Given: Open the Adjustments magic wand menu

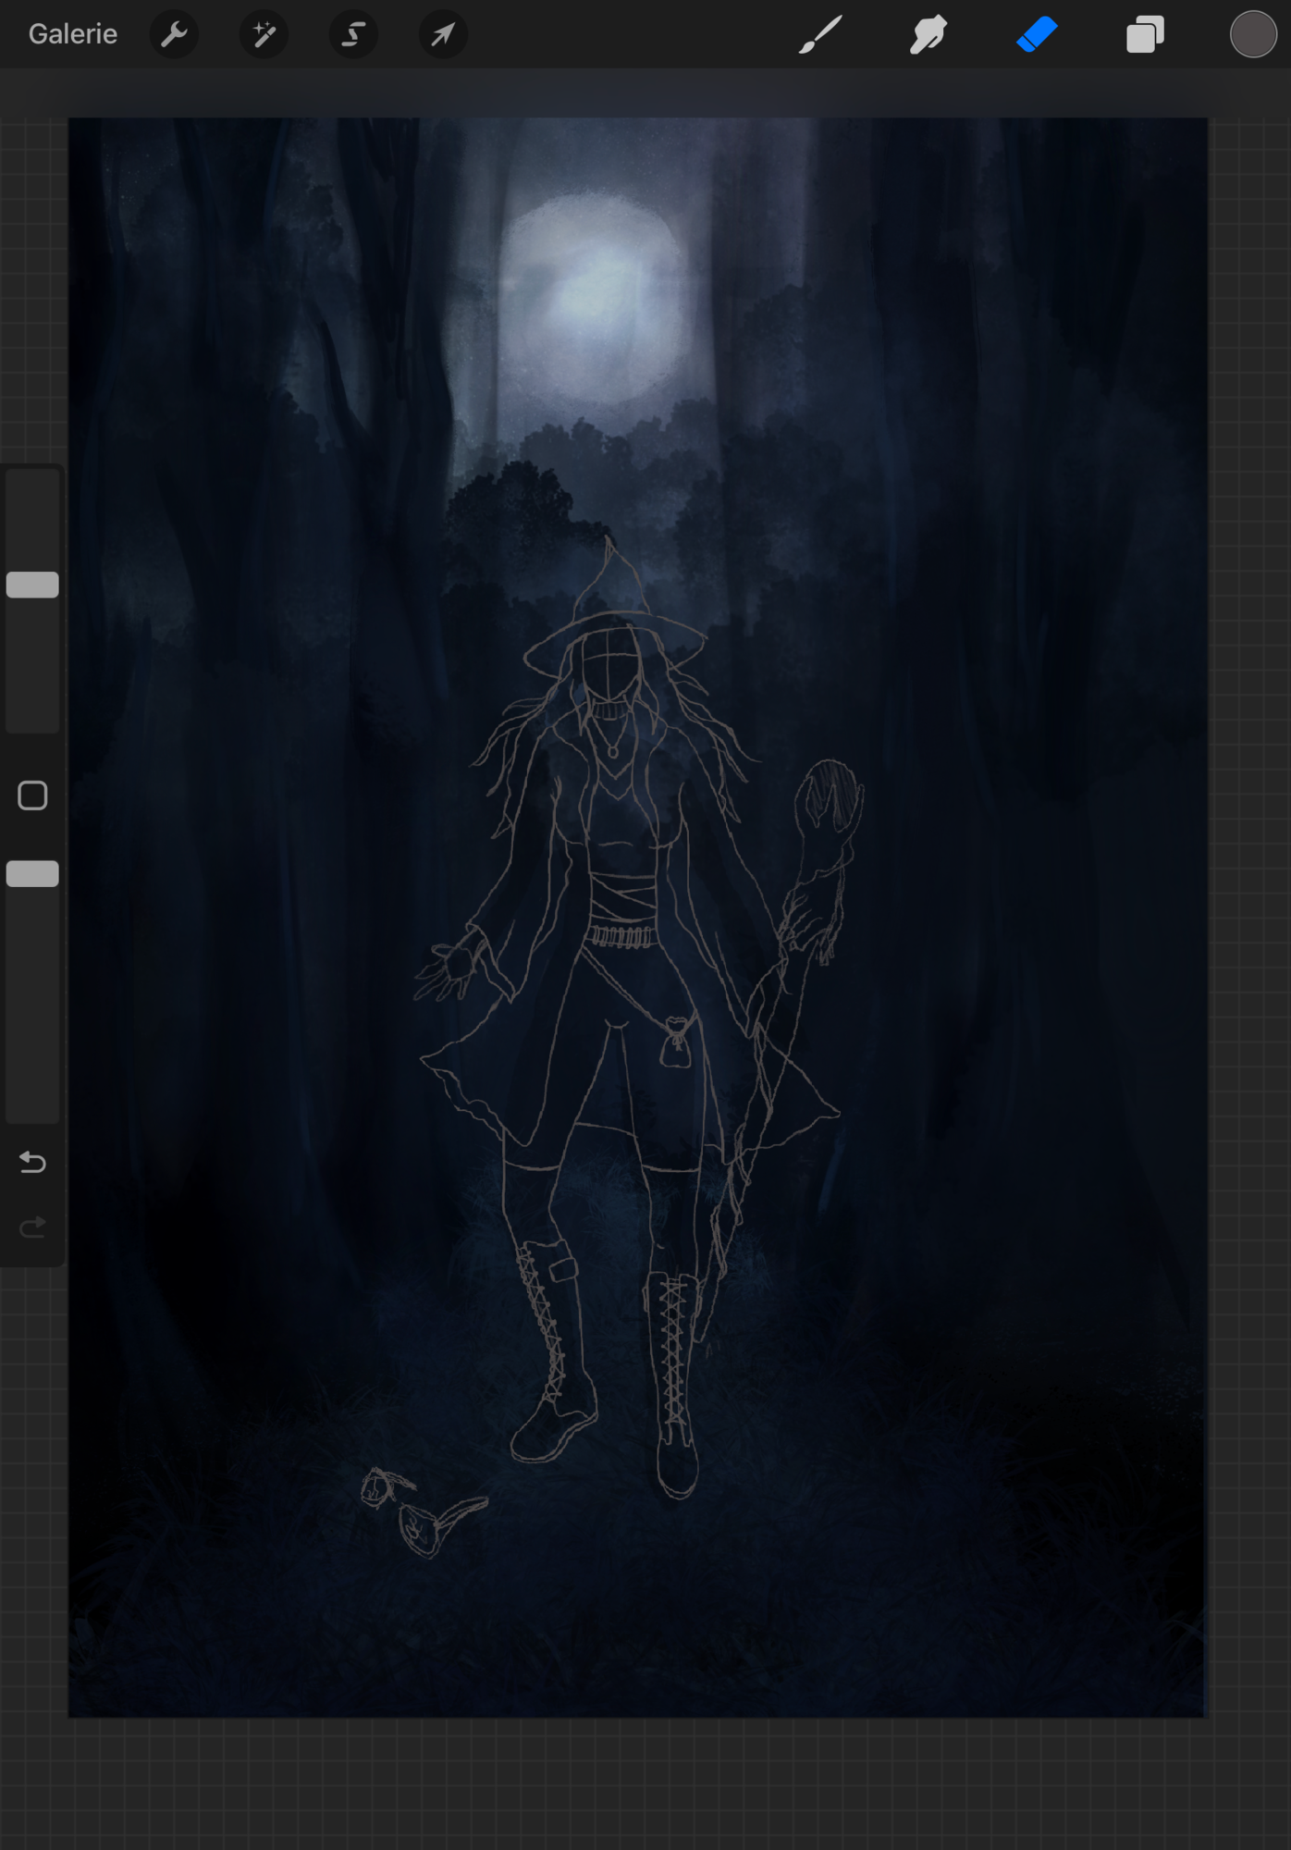Looking at the screenshot, I should tap(264, 35).
